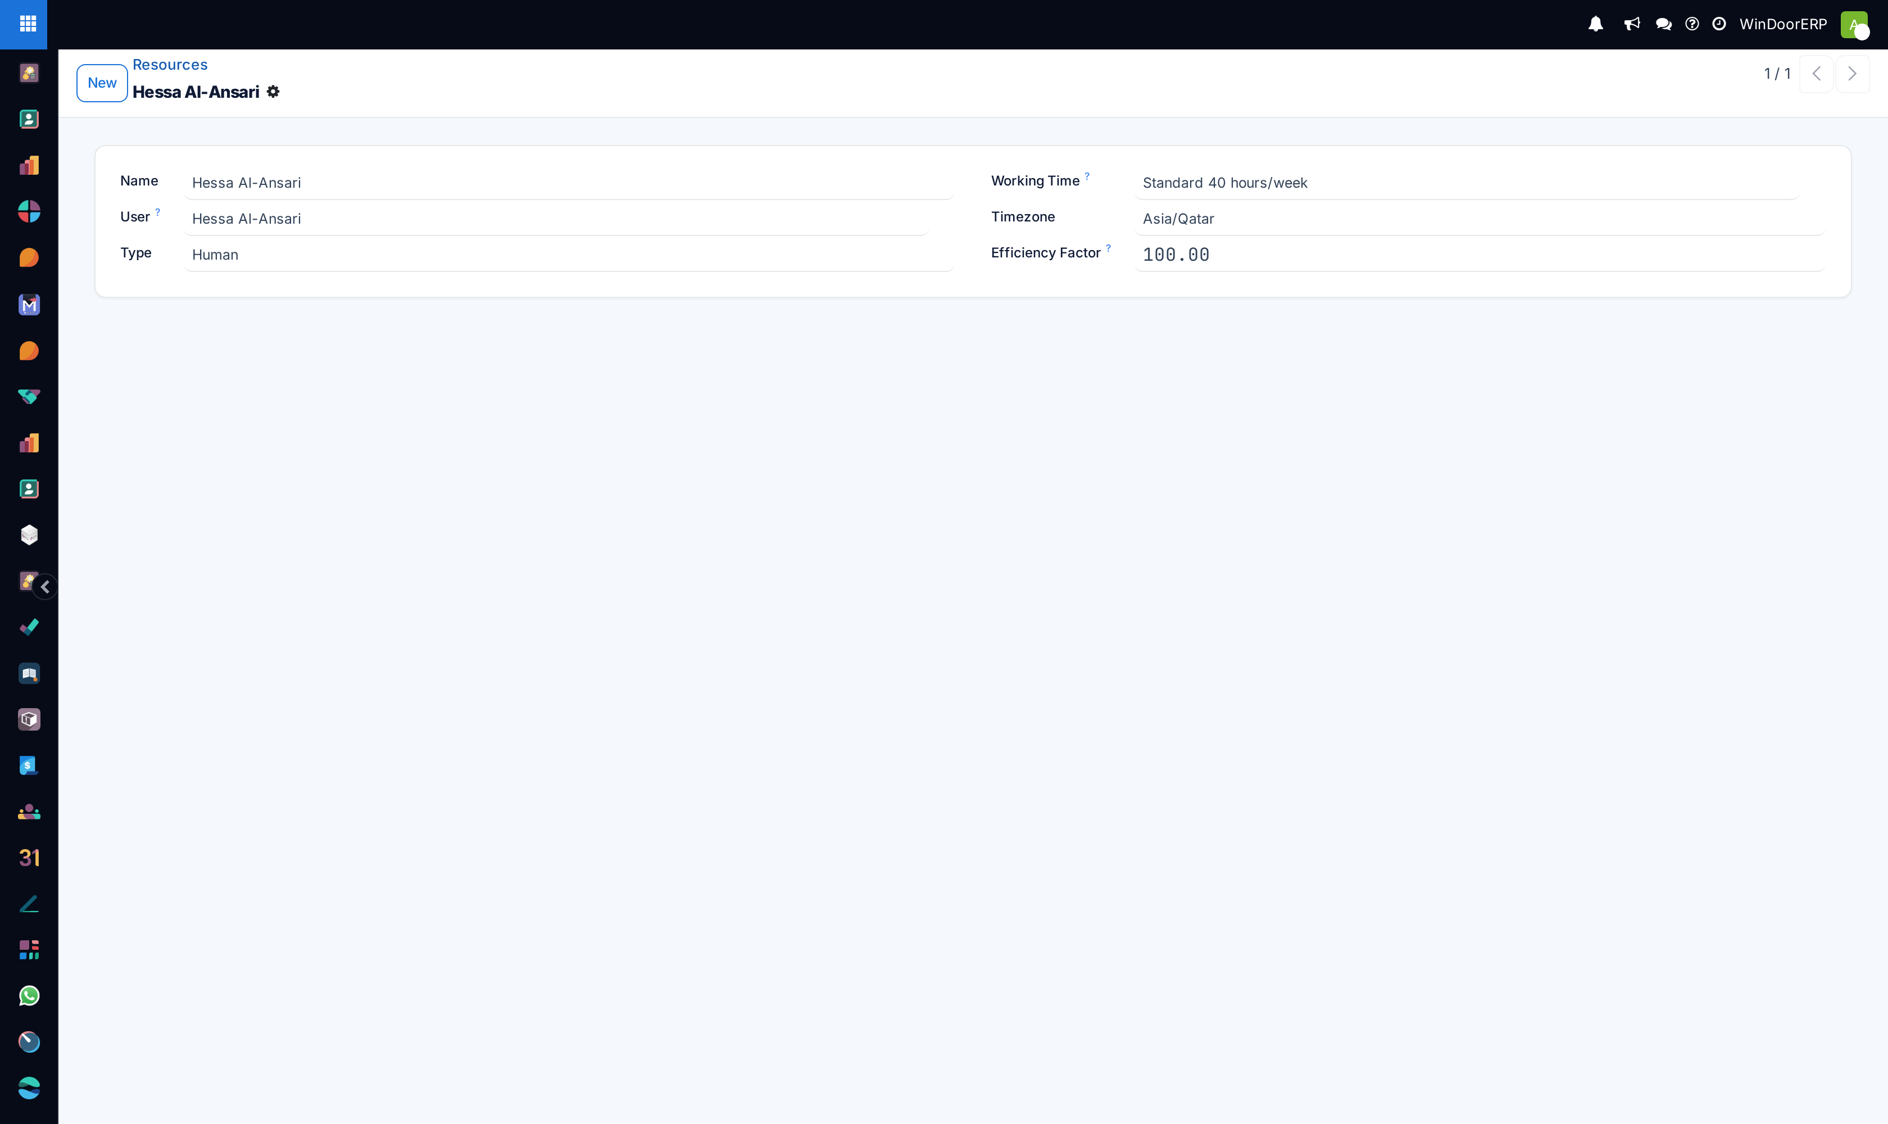Click the gear icon beside Hessa Al-Ansari
Screen dimensions: 1888x1124
(x=274, y=92)
